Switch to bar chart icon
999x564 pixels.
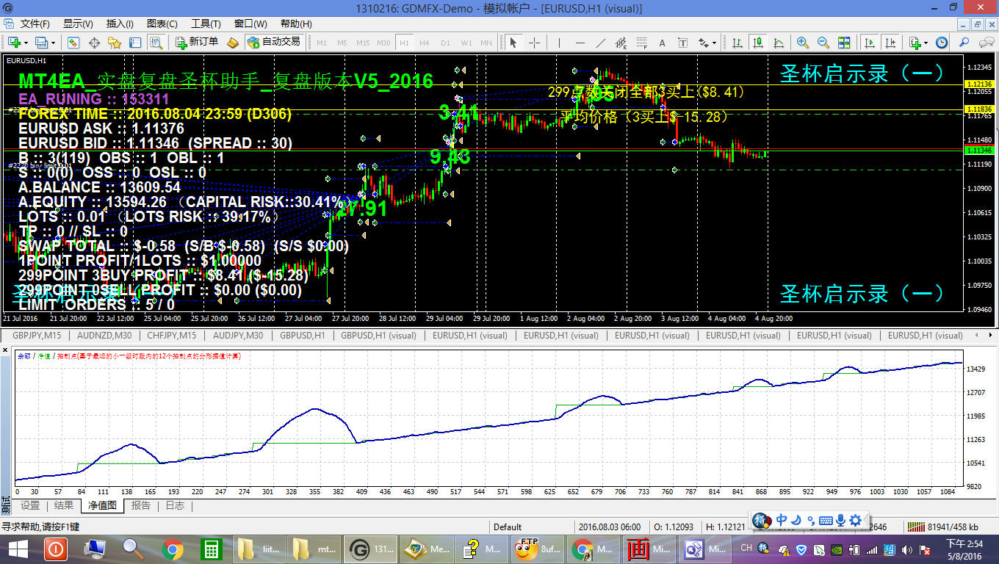[739, 43]
